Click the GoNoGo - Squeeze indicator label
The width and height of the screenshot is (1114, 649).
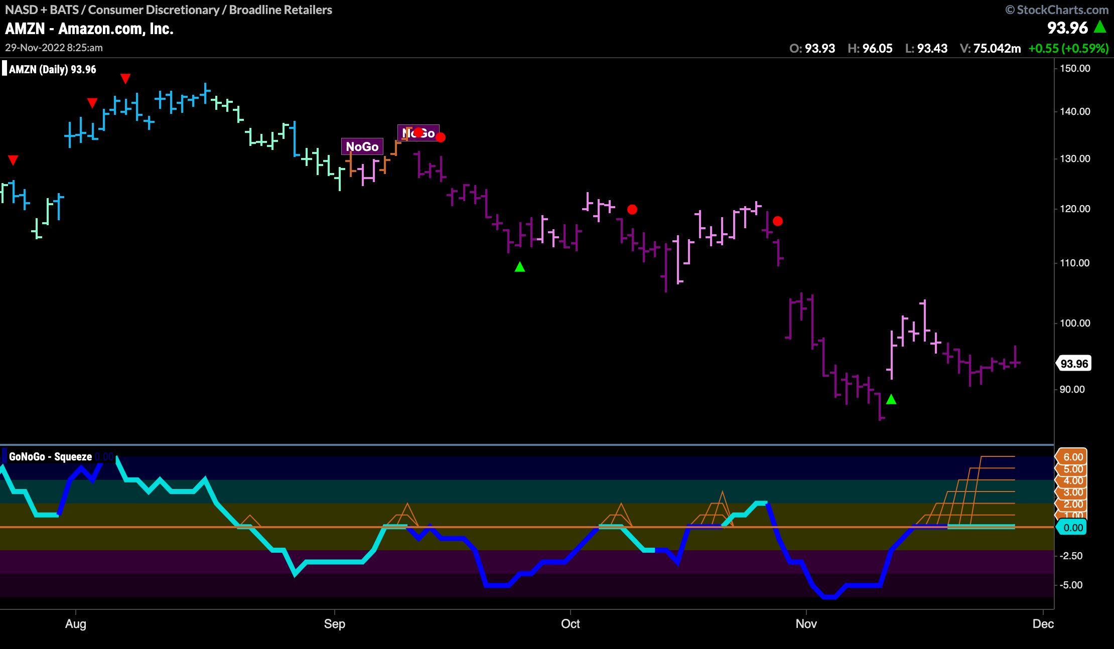[50, 456]
